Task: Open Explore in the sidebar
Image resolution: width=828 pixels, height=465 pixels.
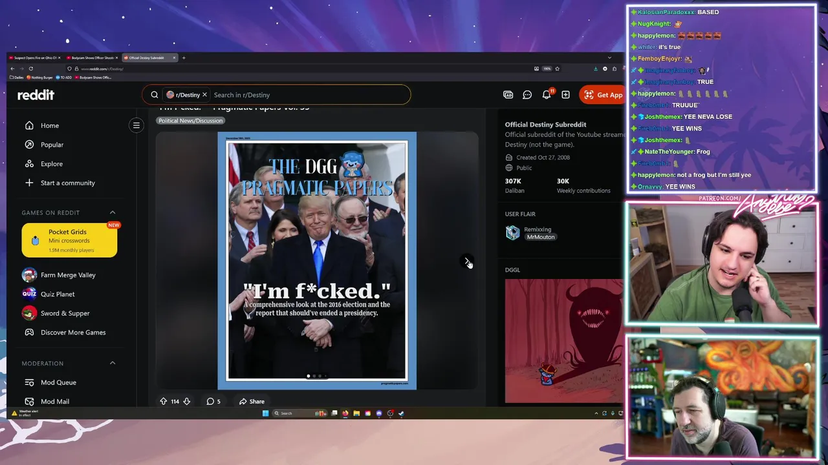Action: (x=52, y=163)
